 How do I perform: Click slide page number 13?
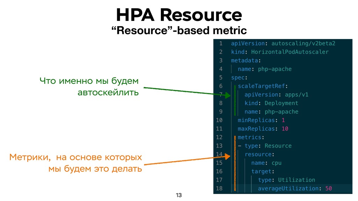point(179,195)
